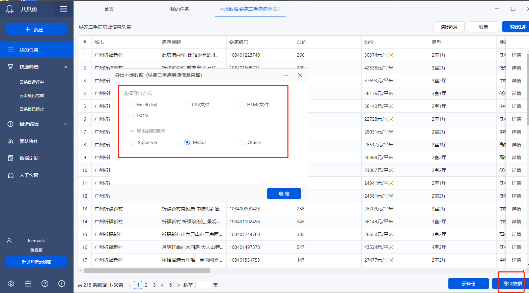Collapse the sidebar with the menu icon
The image size is (529, 293).
[x=63, y=9]
